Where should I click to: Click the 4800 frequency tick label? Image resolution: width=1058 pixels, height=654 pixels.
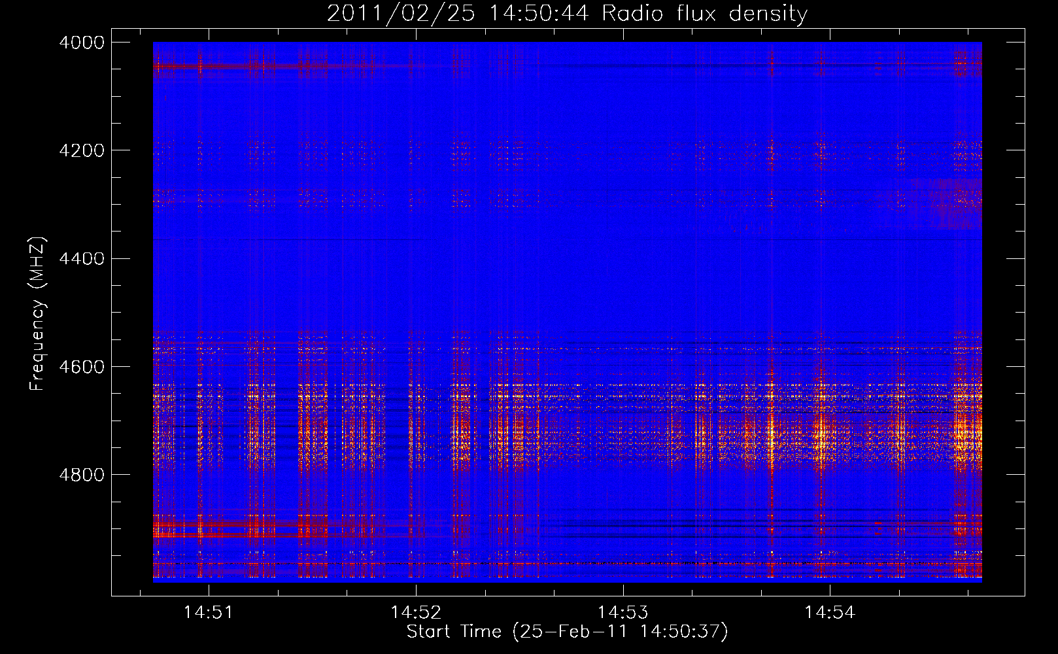coord(82,474)
